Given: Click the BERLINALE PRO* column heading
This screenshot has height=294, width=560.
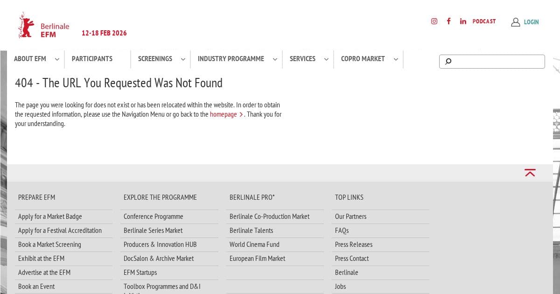Looking at the screenshot, I should [x=252, y=197].
